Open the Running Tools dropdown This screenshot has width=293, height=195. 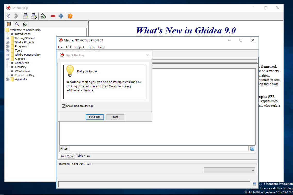[230, 170]
